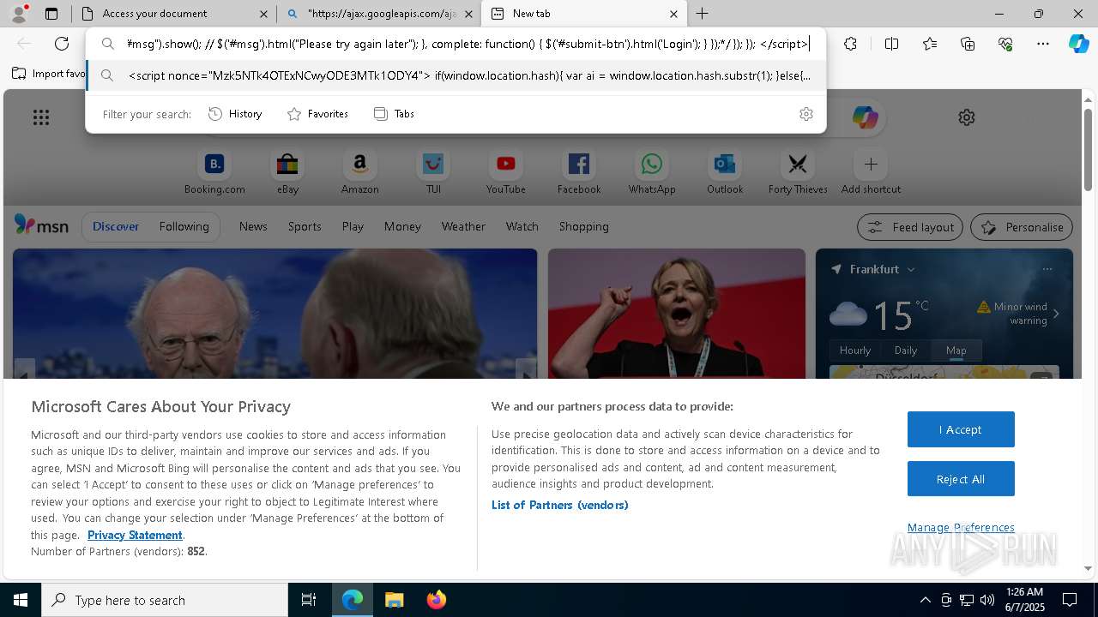Screen dimensions: 1098x617
Task: Toggle split screen icon
Action: (x=891, y=44)
